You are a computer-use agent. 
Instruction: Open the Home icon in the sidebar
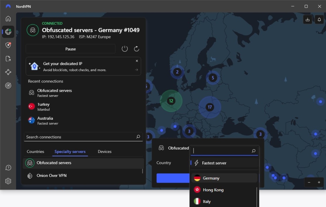click(8, 19)
